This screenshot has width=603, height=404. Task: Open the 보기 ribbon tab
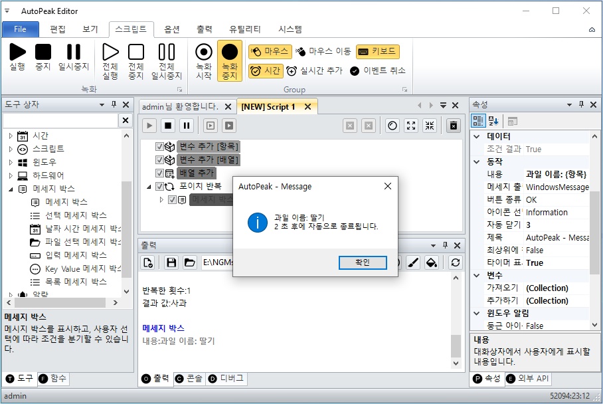(x=90, y=29)
